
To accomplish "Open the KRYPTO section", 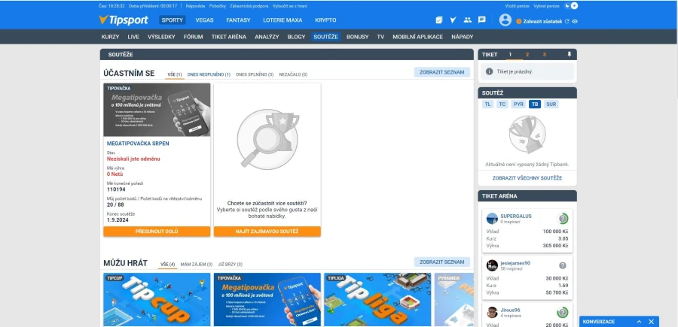I will [x=325, y=20].
